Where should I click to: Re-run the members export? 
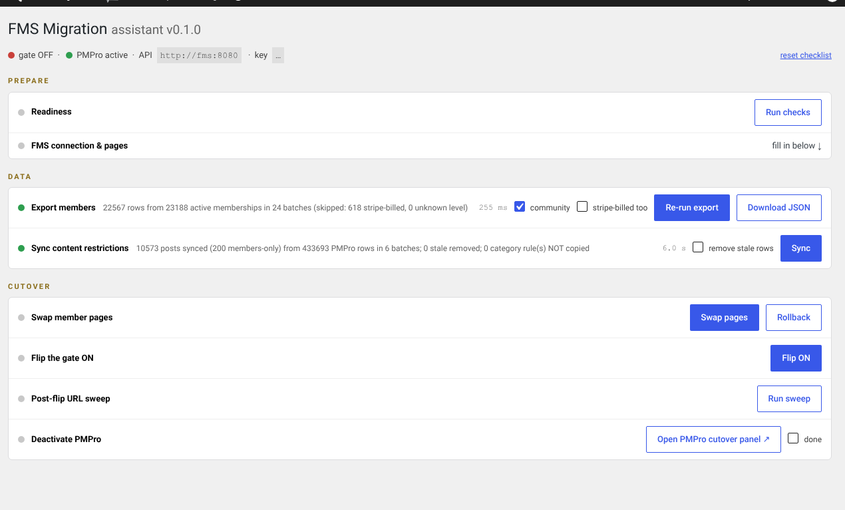click(x=692, y=208)
